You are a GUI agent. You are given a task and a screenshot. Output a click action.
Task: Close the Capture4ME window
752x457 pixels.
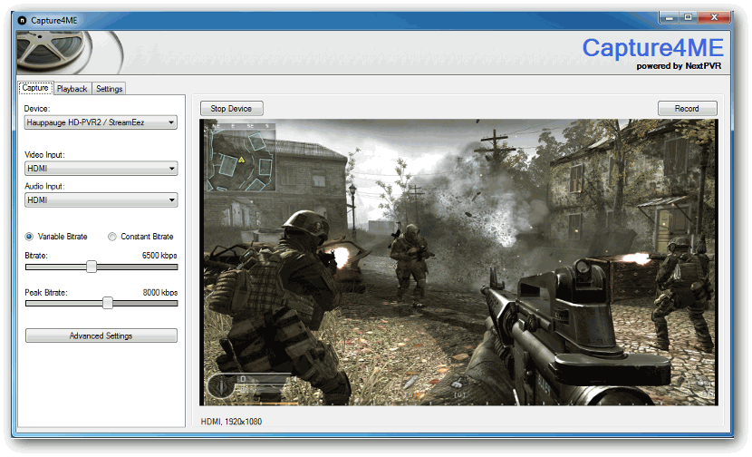[x=714, y=18]
